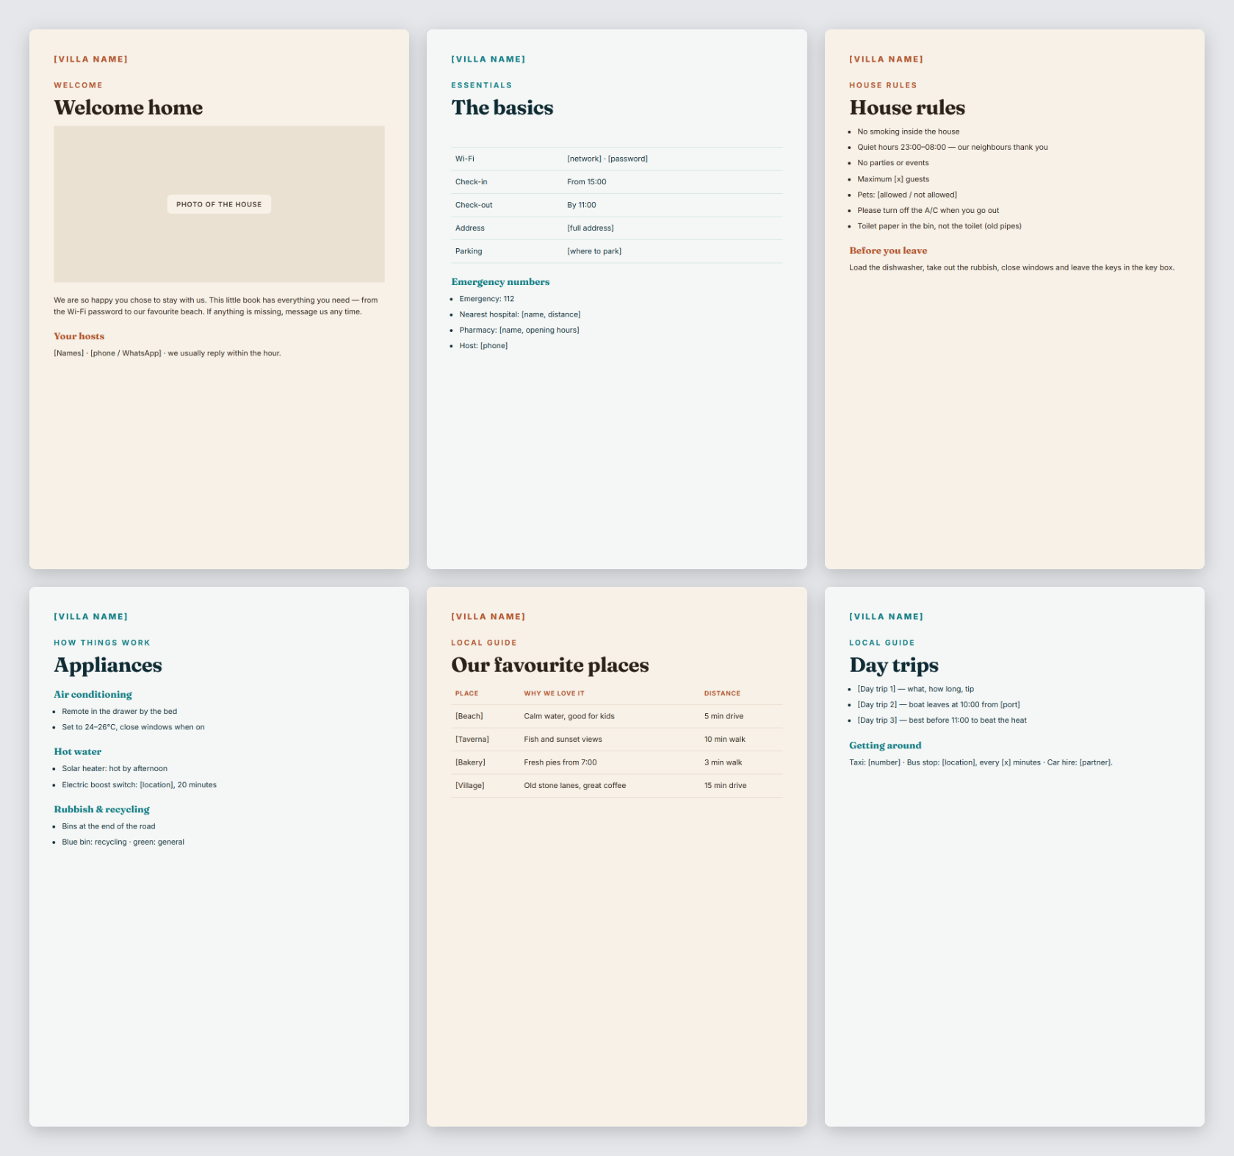Select the 'Emergency: 112' list item
Image resolution: width=1234 pixels, height=1156 pixels.
pyautogui.click(x=487, y=299)
